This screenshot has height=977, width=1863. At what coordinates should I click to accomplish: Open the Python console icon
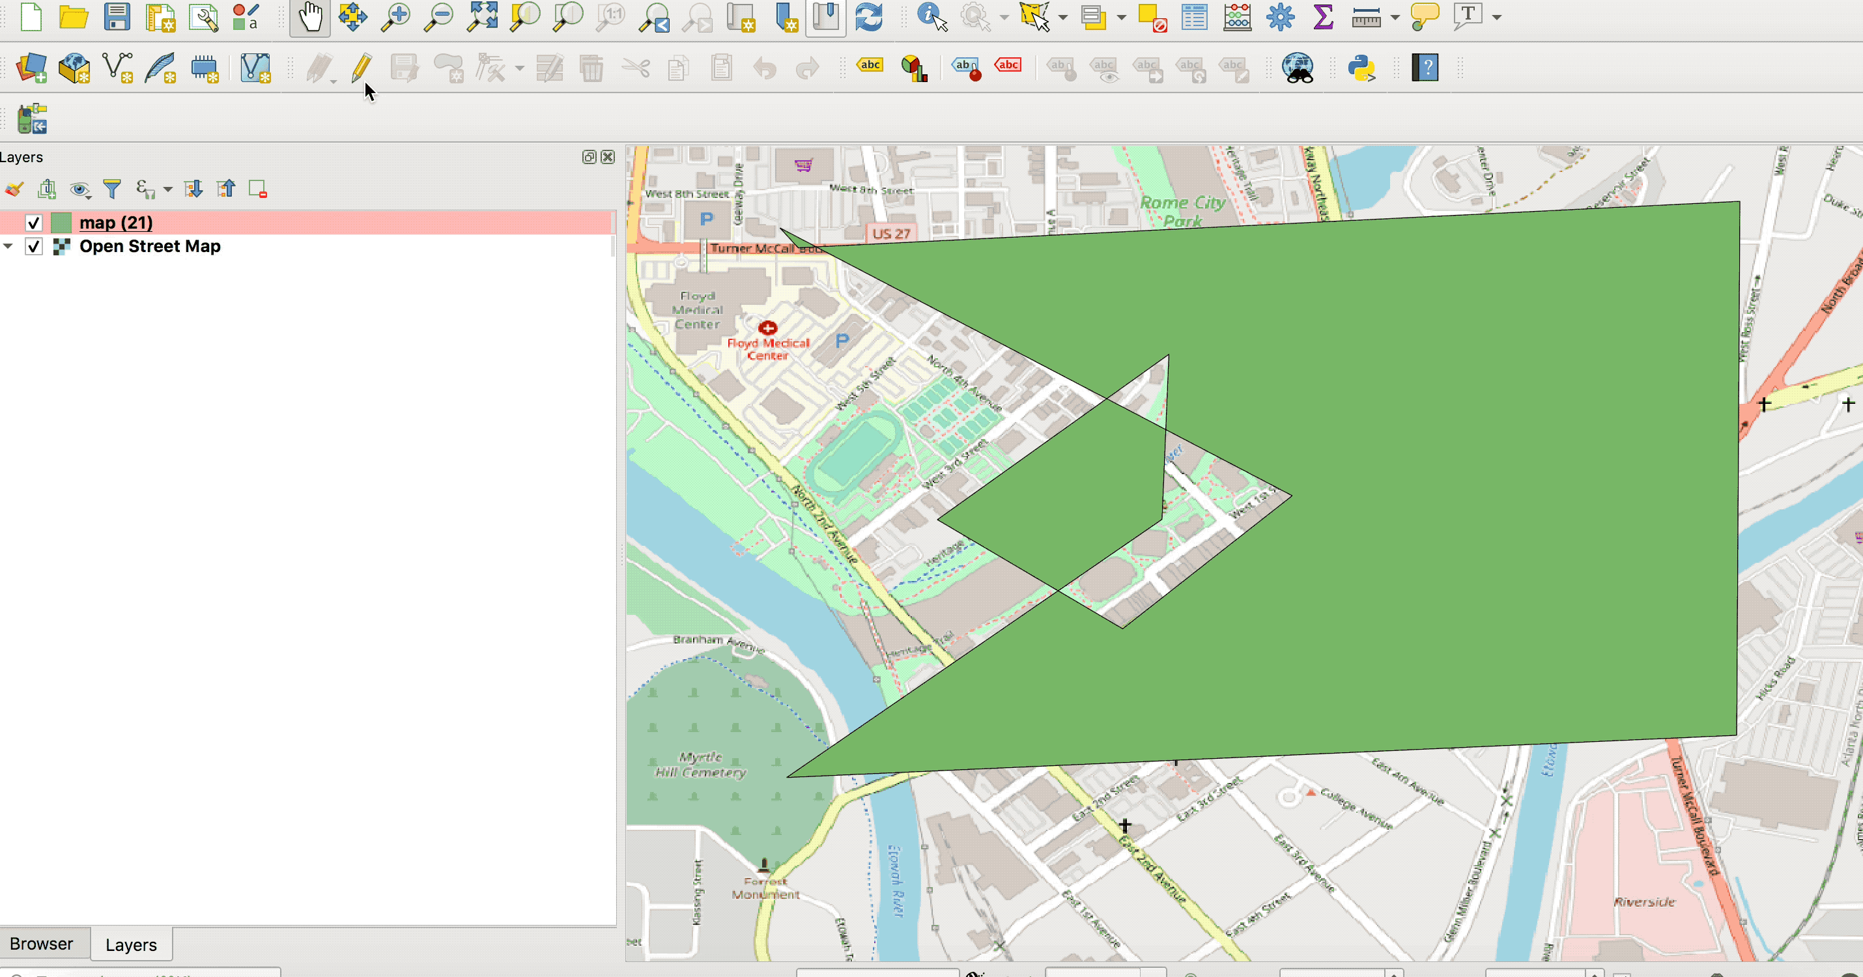pyautogui.click(x=1361, y=68)
